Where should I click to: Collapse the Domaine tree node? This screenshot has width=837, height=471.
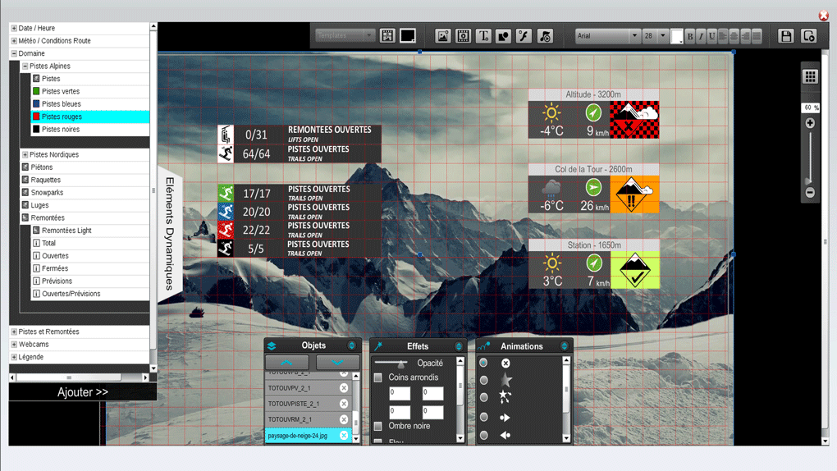[x=14, y=53]
